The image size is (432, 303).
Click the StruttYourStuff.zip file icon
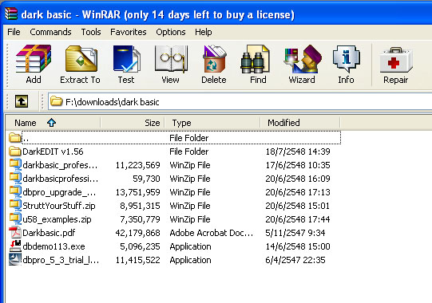[x=15, y=205]
